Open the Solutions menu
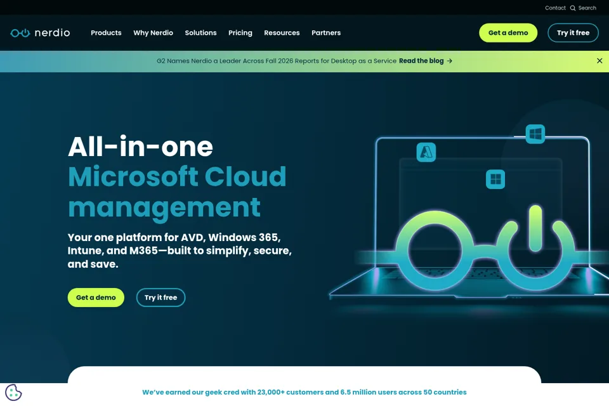Screen dimensions: 609x406 pos(201,32)
